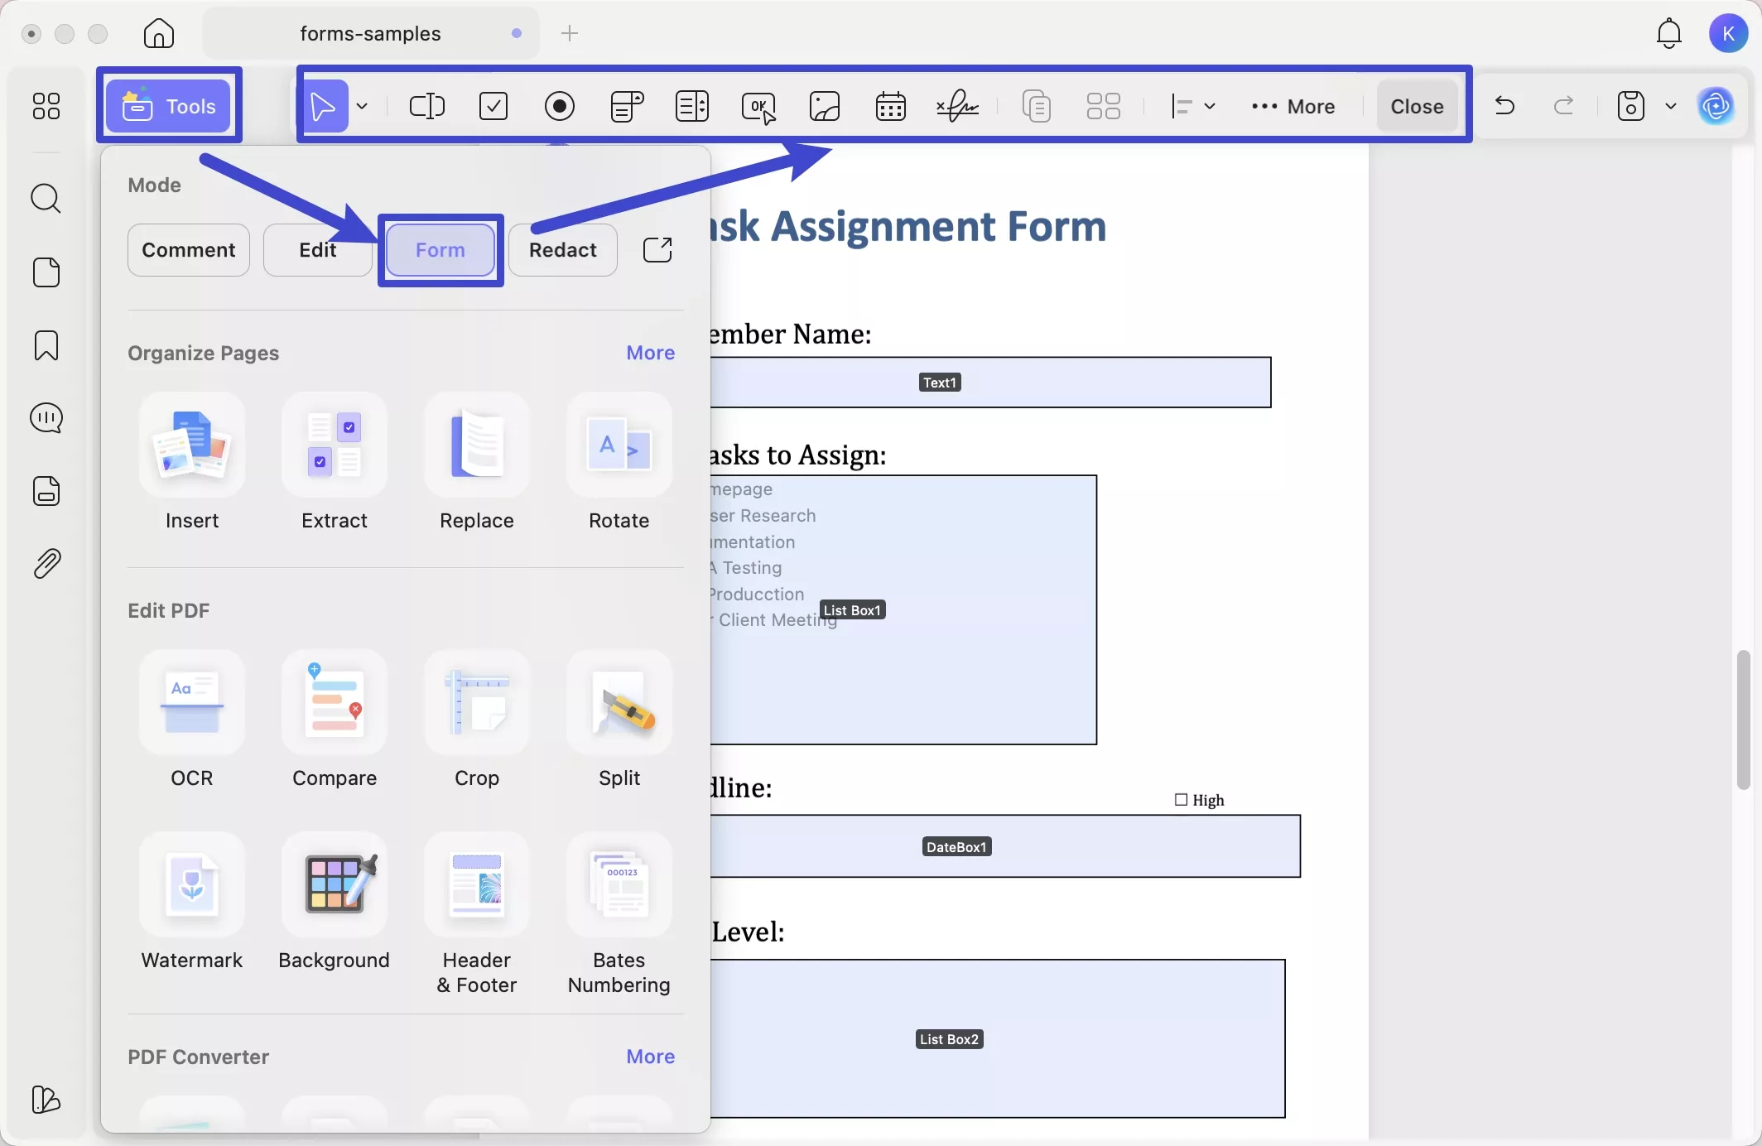
Task: Expand the select arrow tool dropdown
Action: coord(362,106)
